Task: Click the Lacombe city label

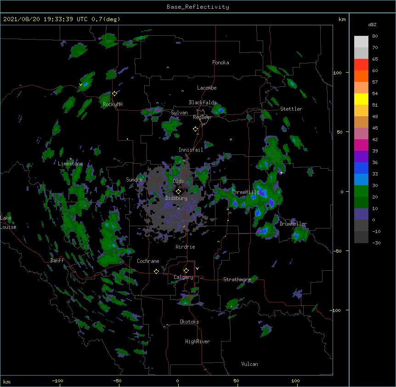Action: click(x=207, y=88)
